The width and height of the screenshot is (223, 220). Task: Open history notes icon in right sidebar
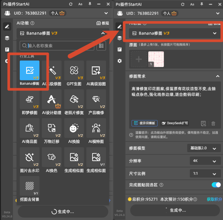pos(119,49)
